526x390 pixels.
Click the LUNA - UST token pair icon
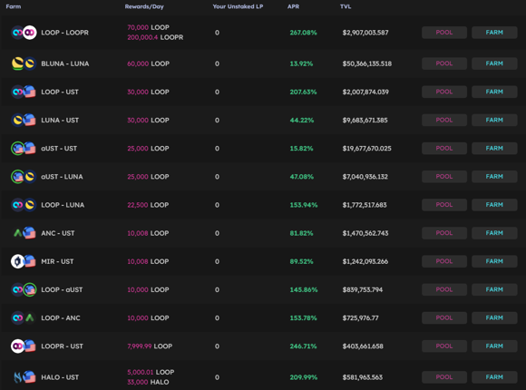[x=24, y=120]
